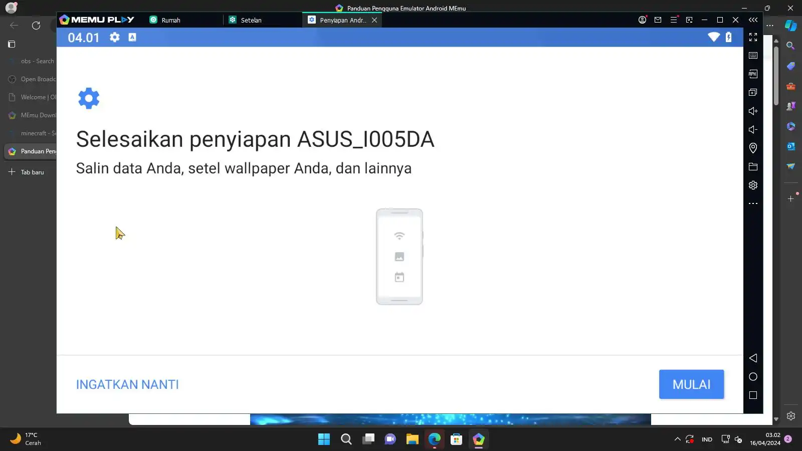This screenshot has width=802, height=451.
Task: Click the keyboard A icon in the Android status bar
Action: pos(132,37)
